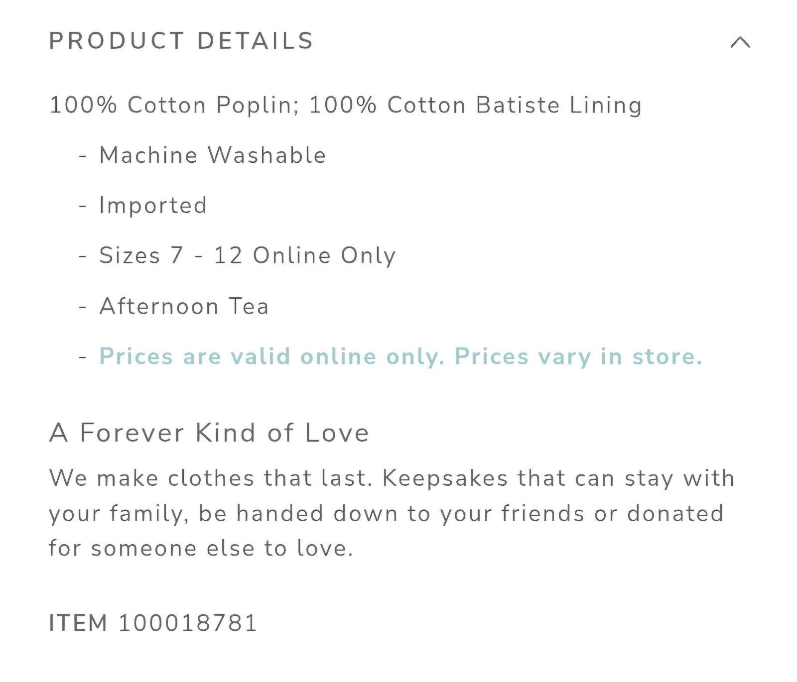Click the dash bullet before Machine Washable
Image resolution: width=797 pixels, height=682 pixels.
click(83, 156)
